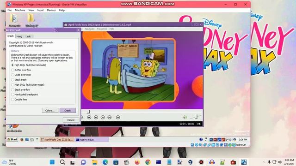296x166 pixels.
Task: Click the previous track button in media player
Action: pos(89,117)
